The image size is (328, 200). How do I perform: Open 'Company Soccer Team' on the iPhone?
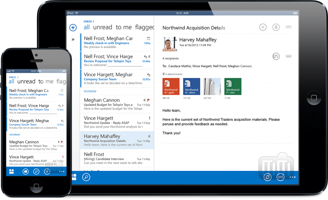point(37,124)
